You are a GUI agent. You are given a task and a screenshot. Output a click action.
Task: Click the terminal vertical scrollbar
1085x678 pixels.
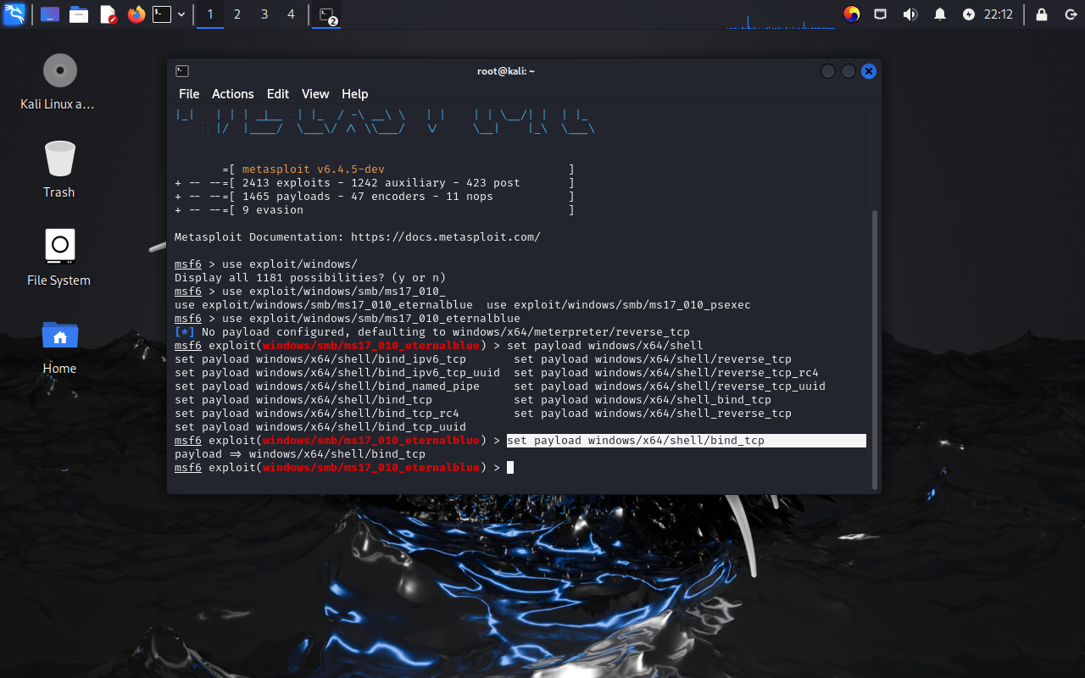click(x=876, y=349)
